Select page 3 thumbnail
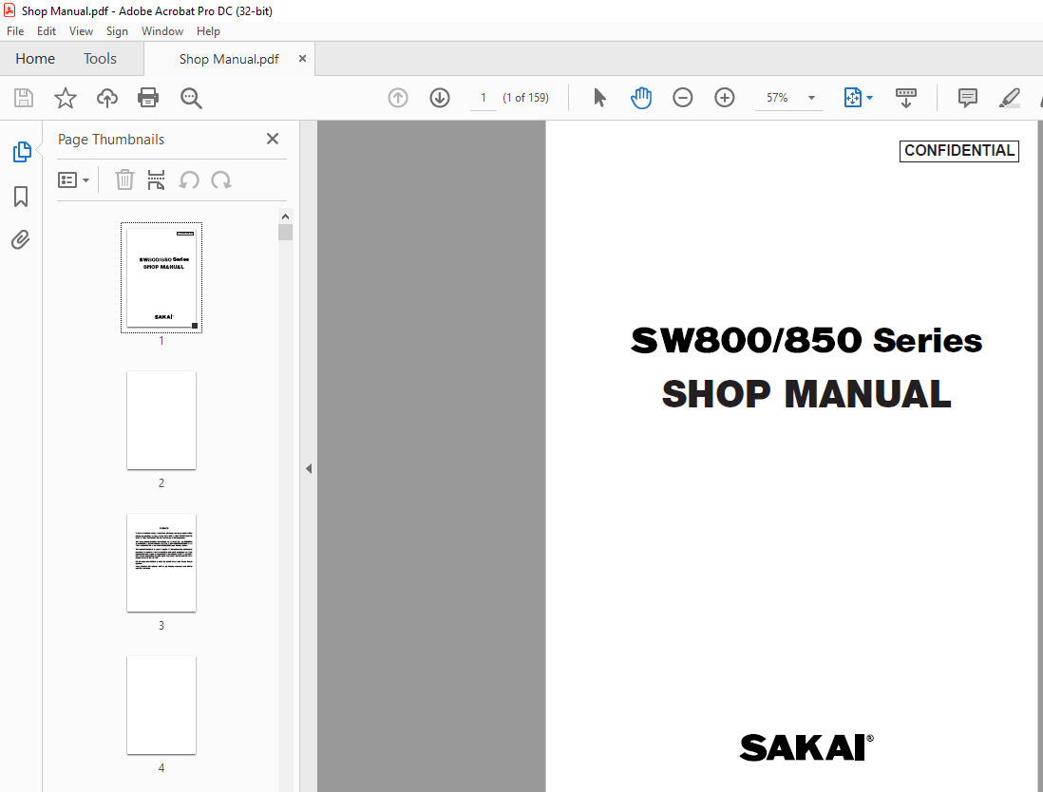The width and height of the screenshot is (1043, 792). [x=161, y=562]
